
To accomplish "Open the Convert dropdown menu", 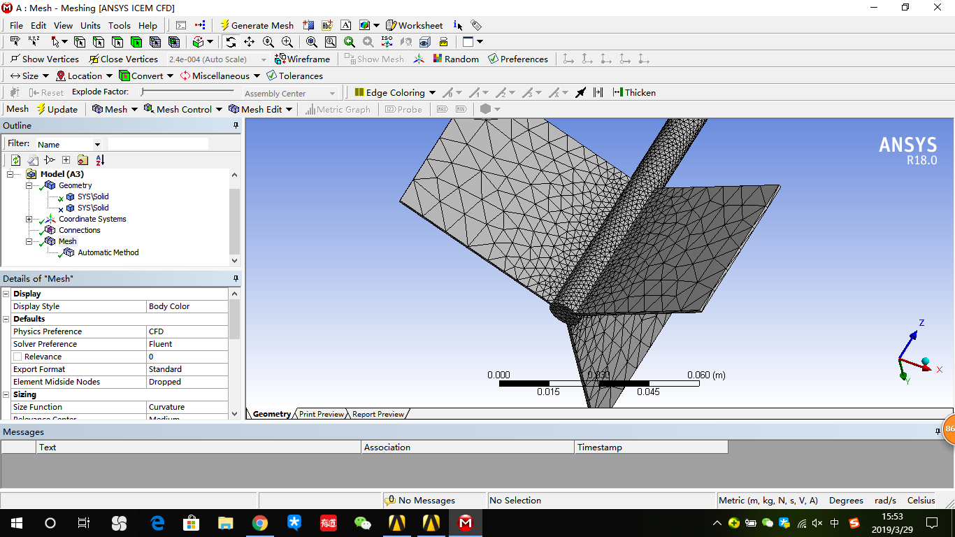I will point(146,76).
